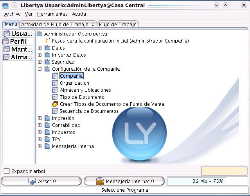The image size is (250, 196).
Task: Click the Pasos para la configuración workflow icon
Action: click(47, 41)
